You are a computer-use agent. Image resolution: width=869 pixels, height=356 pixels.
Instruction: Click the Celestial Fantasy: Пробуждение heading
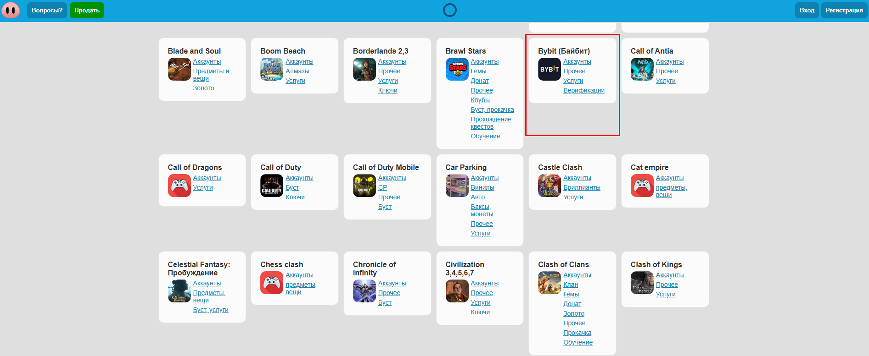coord(199,268)
